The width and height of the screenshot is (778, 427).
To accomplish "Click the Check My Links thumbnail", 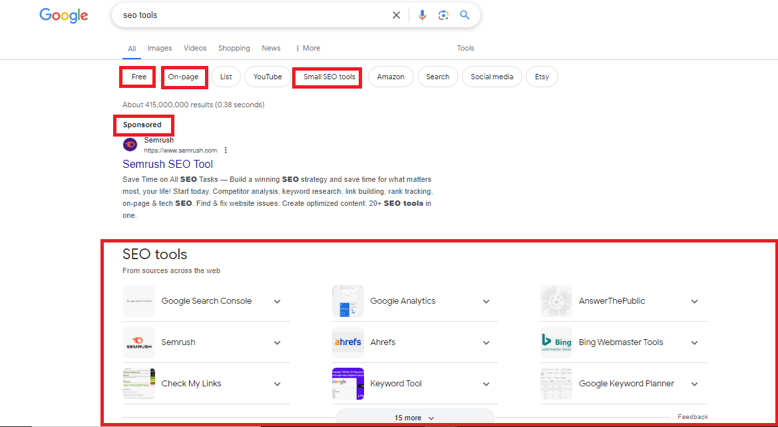I will (x=139, y=383).
